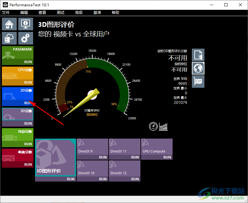Screen dimensions: 248x203
Task: Switch to the distribution chart icon
Action: coord(163,126)
